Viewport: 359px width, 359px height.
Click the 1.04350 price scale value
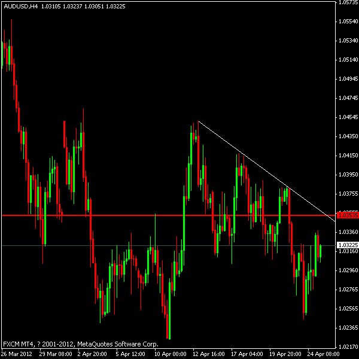click(348, 136)
